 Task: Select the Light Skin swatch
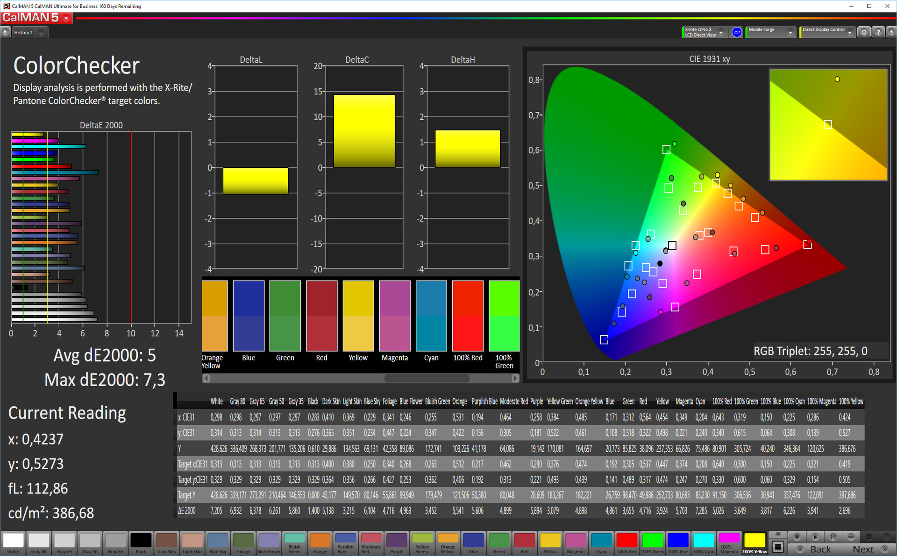(x=192, y=543)
